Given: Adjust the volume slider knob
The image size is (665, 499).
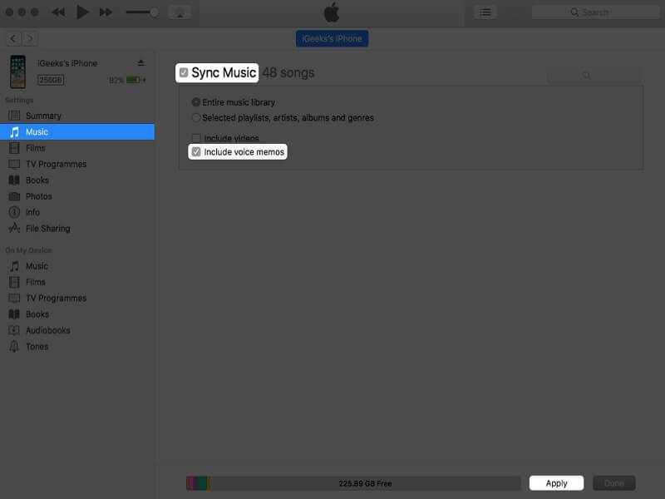Looking at the screenshot, I should [x=155, y=12].
